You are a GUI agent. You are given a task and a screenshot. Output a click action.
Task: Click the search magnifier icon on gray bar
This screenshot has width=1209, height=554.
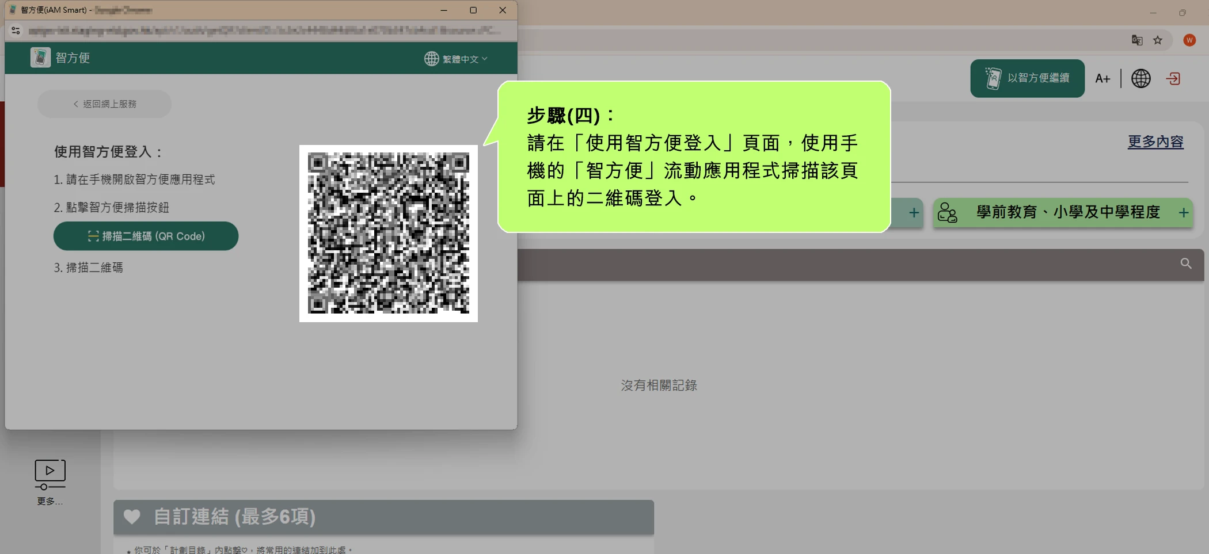click(x=1186, y=263)
